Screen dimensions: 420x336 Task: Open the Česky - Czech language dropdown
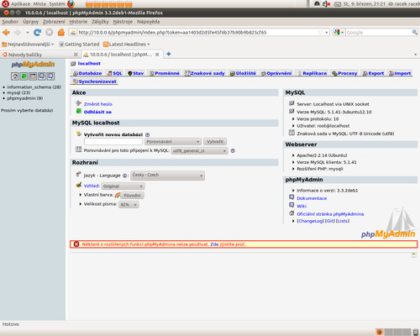pyautogui.click(x=167, y=176)
